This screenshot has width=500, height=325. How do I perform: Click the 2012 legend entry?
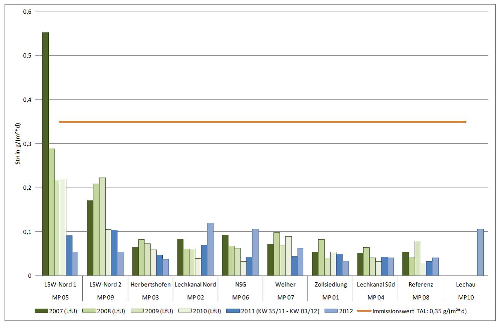[341, 311]
